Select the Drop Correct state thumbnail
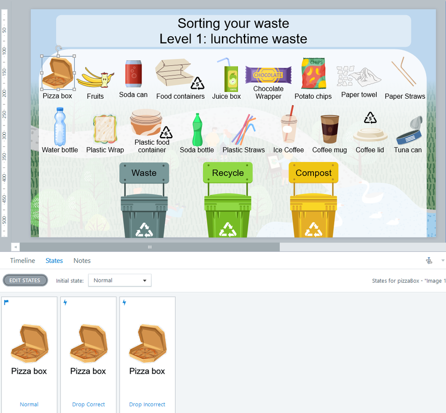The height and width of the screenshot is (413, 446). tap(88, 355)
